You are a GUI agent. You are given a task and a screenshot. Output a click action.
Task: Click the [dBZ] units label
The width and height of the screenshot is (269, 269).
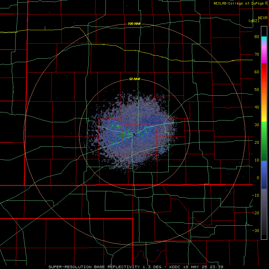coord(254,21)
